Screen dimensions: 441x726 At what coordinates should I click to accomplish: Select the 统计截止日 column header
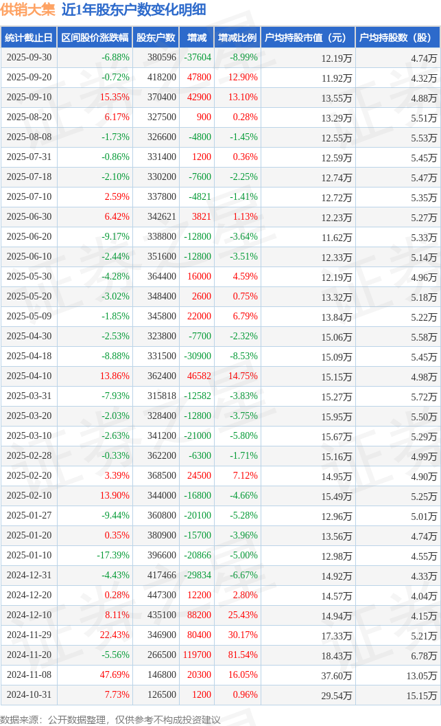[28, 38]
